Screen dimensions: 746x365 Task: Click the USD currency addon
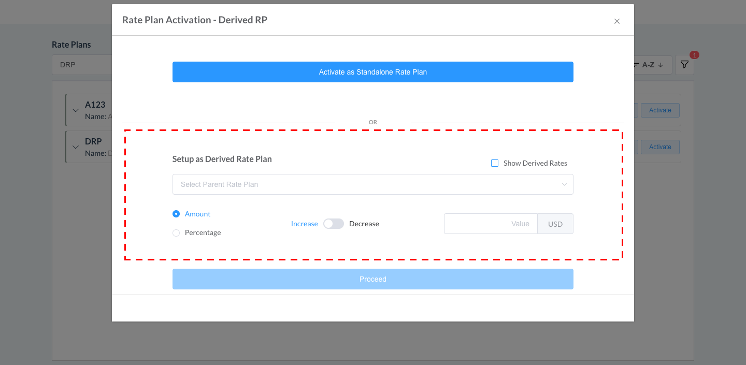coord(555,224)
